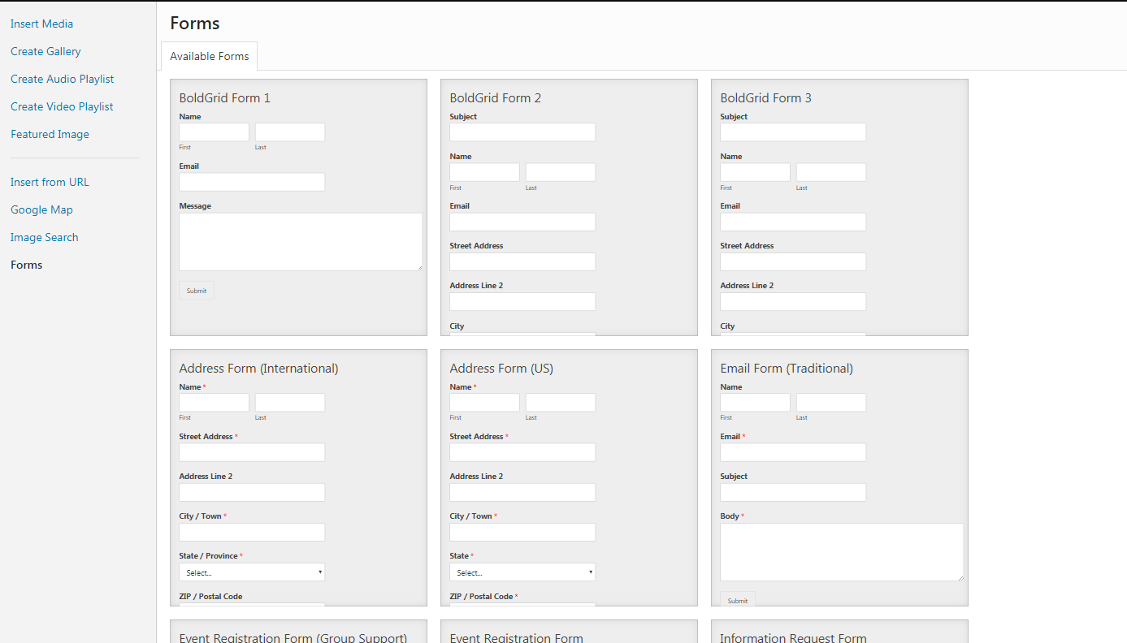The height and width of the screenshot is (643, 1127).
Task: Click Address Line 2 field in BoldGrid Form 2
Action: 522,301
